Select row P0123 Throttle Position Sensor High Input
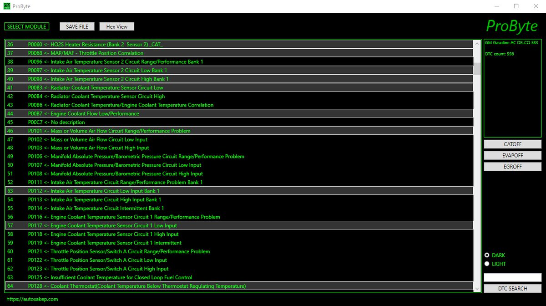This screenshot has width=546, height=306. click(239, 269)
